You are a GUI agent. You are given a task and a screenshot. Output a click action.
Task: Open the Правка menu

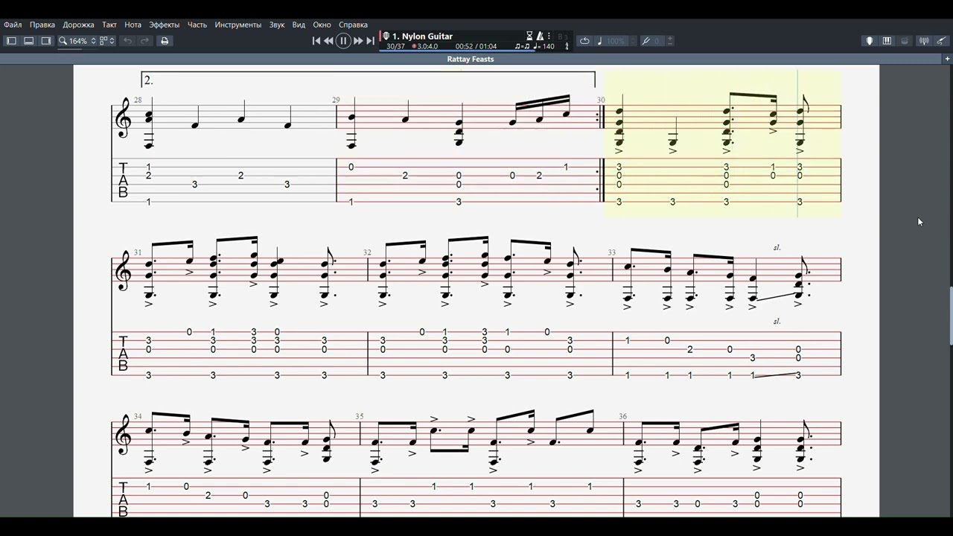click(42, 25)
